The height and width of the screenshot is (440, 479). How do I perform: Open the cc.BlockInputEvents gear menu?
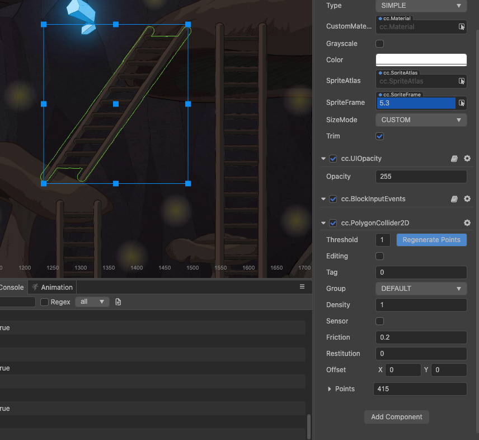pyautogui.click(x=467, y=199)
